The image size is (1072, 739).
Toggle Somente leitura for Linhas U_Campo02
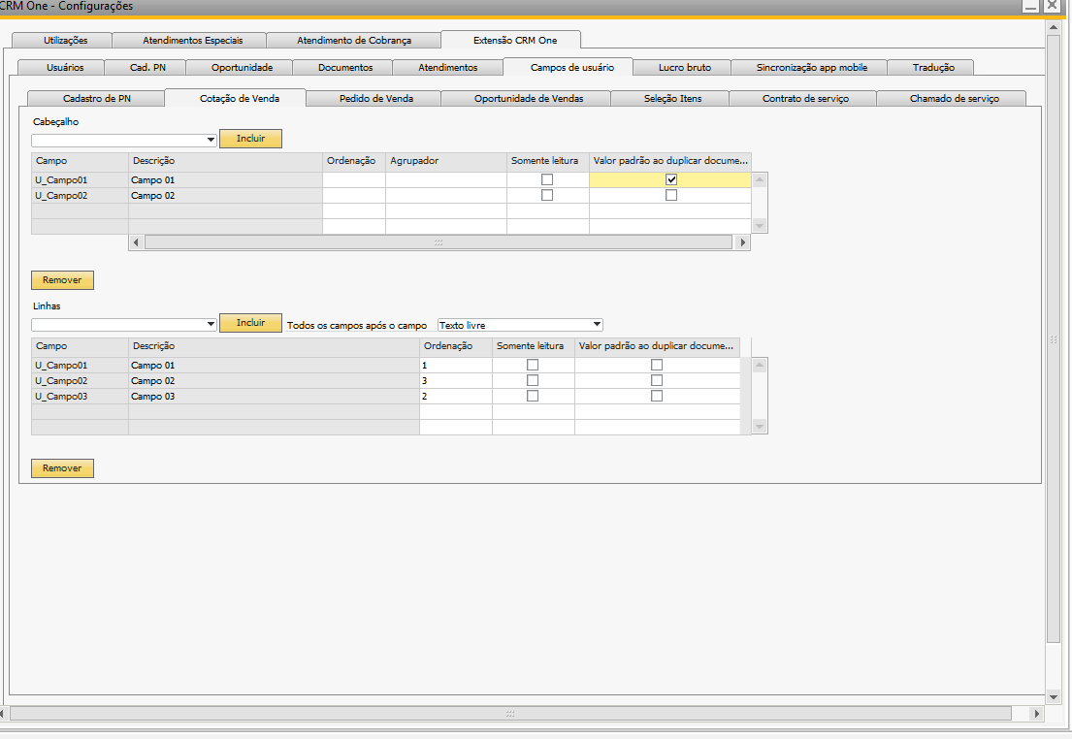533,381
